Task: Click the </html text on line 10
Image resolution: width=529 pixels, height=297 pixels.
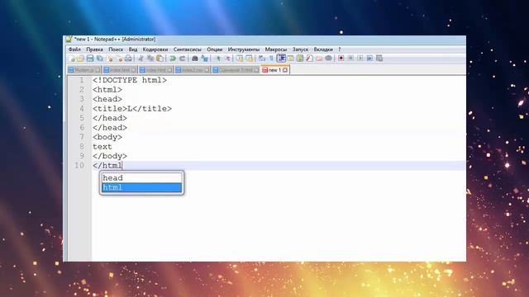Action: click(107, 165)
